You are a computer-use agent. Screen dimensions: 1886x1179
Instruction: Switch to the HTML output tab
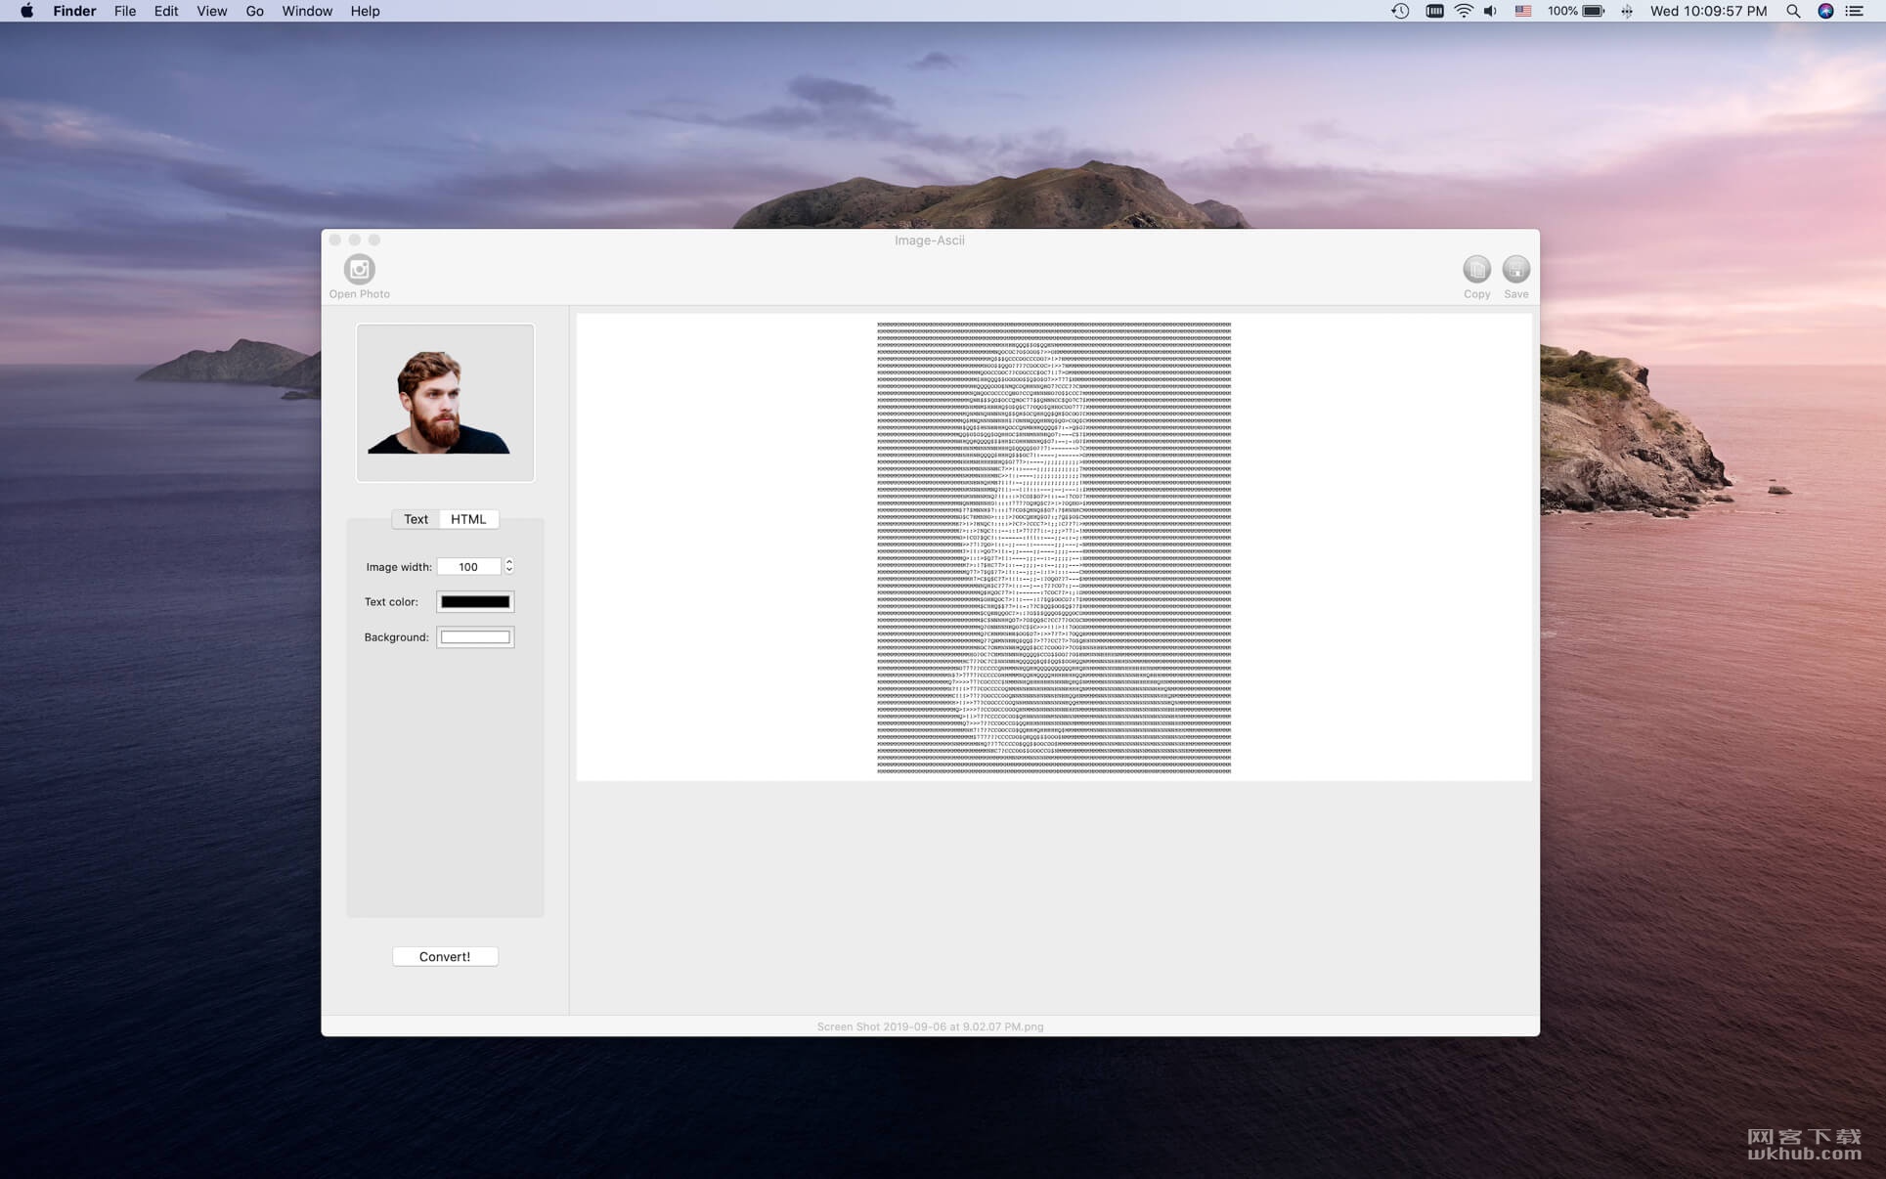468,519
